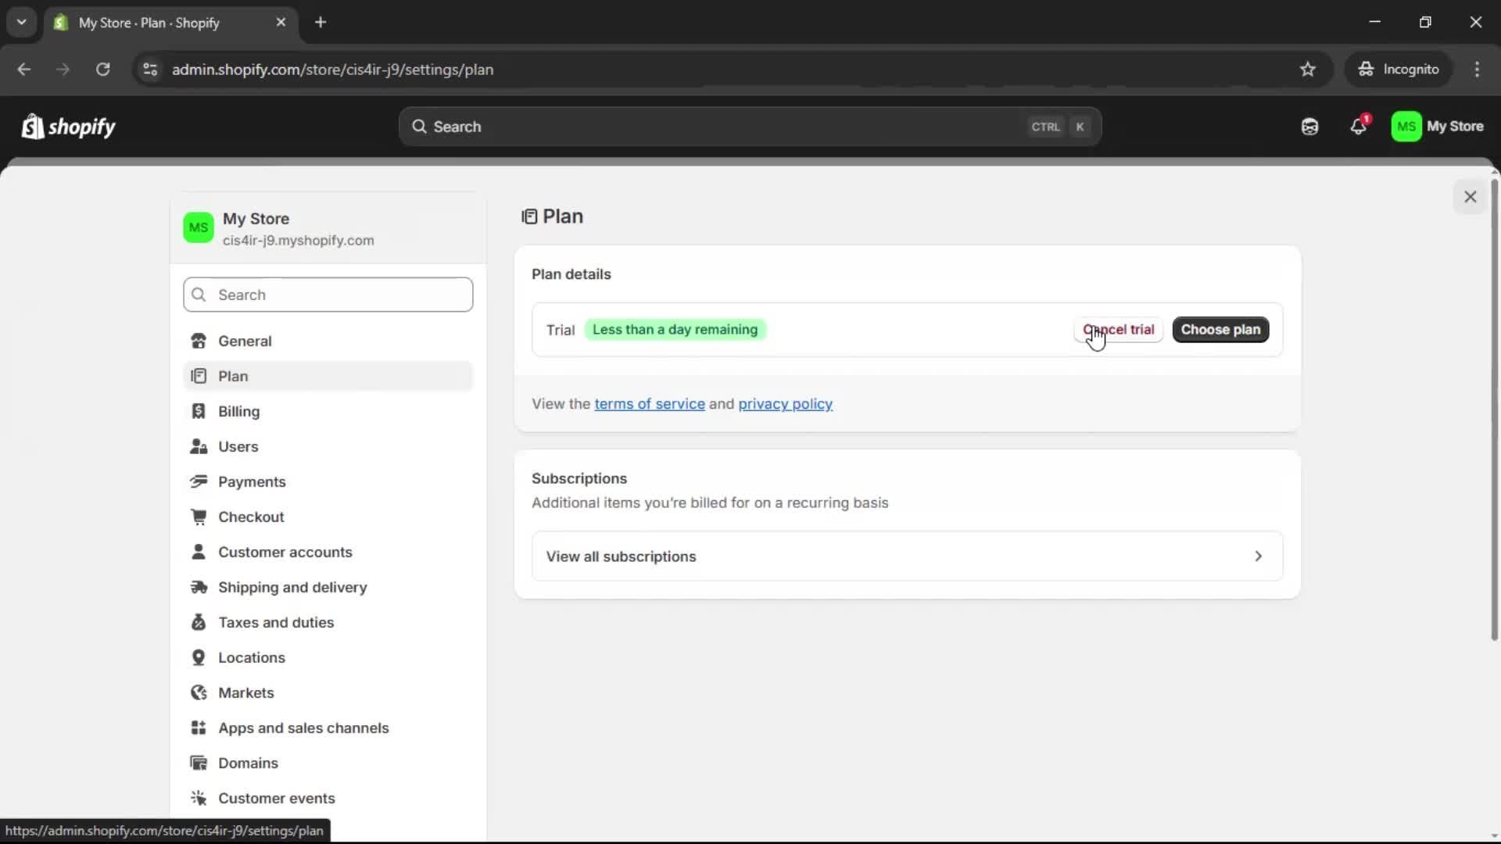Click the My Store green sidebar avatar

199,228
